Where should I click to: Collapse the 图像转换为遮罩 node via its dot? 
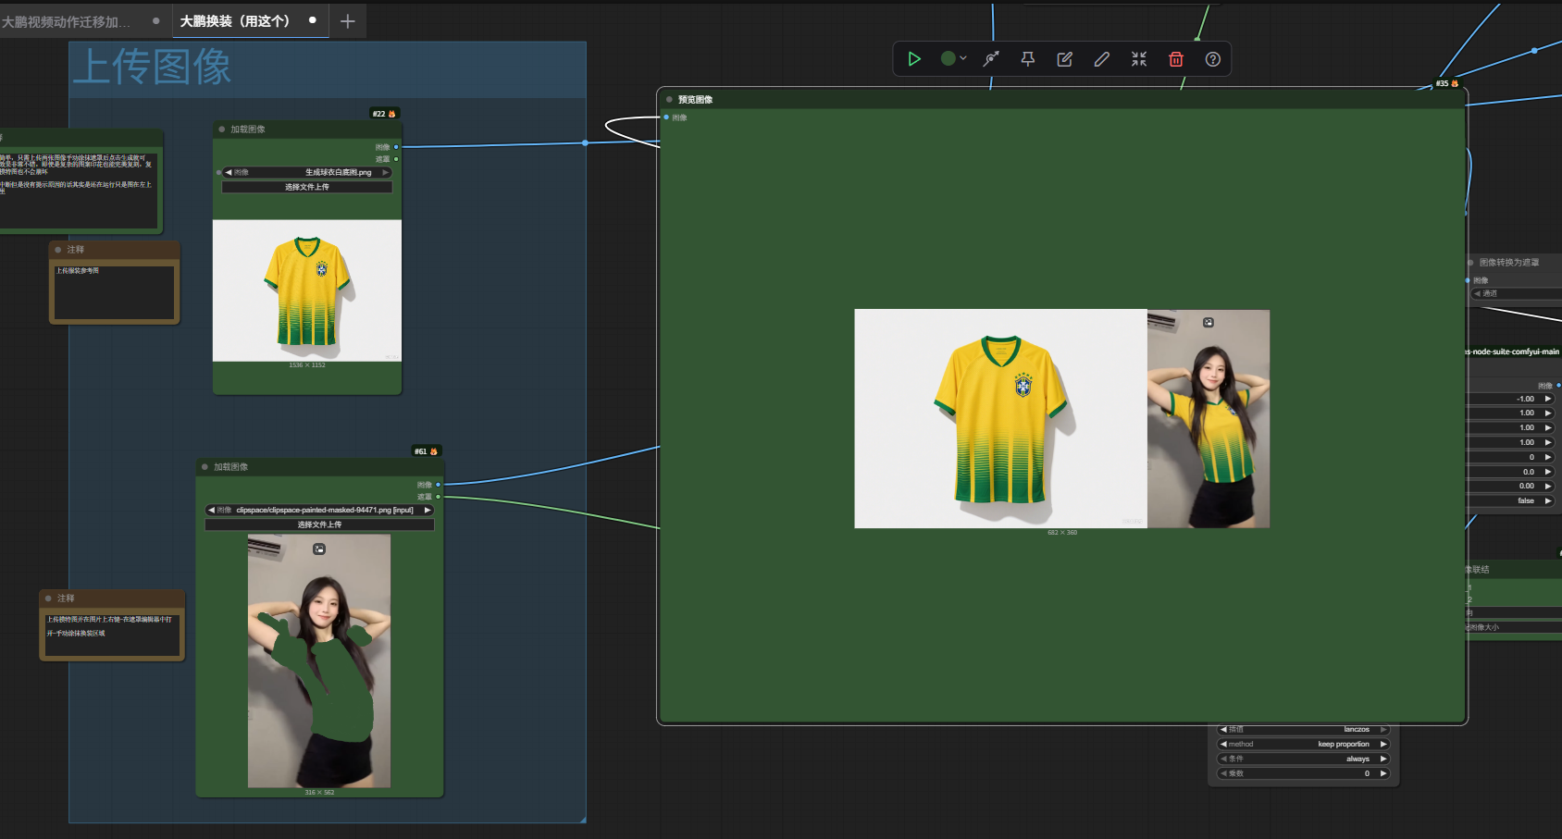pos(1470,263)
